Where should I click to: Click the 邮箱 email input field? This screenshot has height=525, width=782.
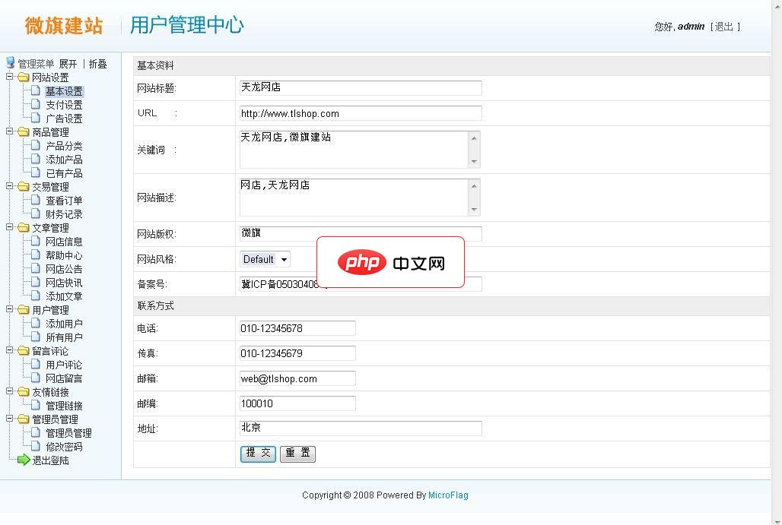tap(296, 378)
